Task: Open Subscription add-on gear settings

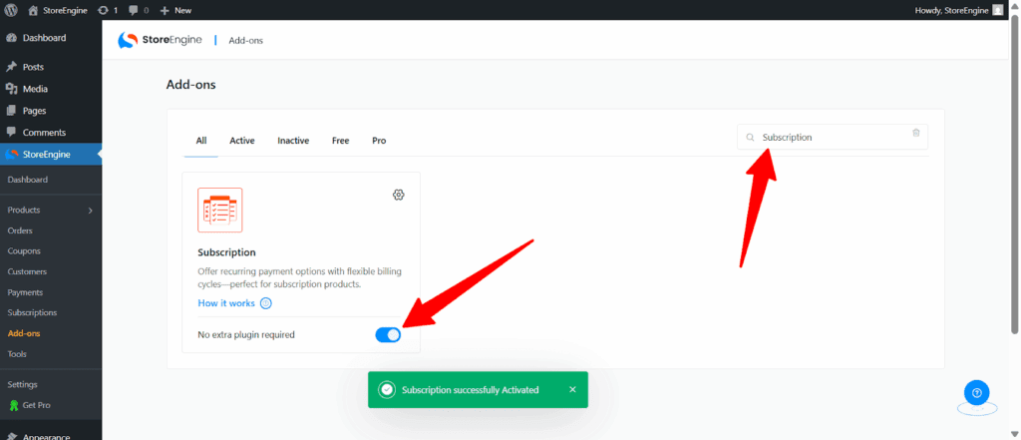Action: click(x=399, y=195)
